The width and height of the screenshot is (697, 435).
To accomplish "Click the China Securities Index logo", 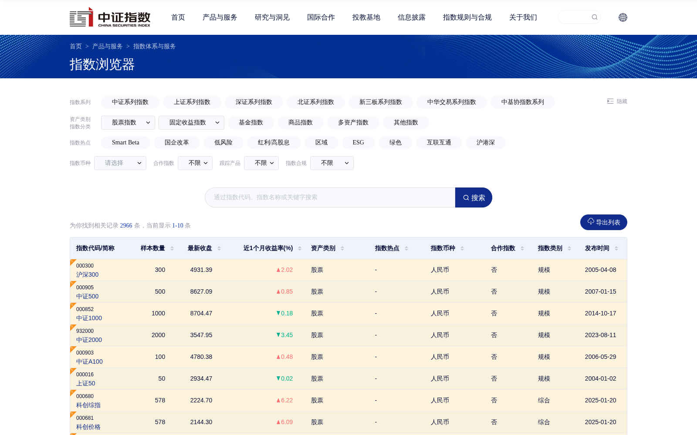I will (x=110, y=17).
